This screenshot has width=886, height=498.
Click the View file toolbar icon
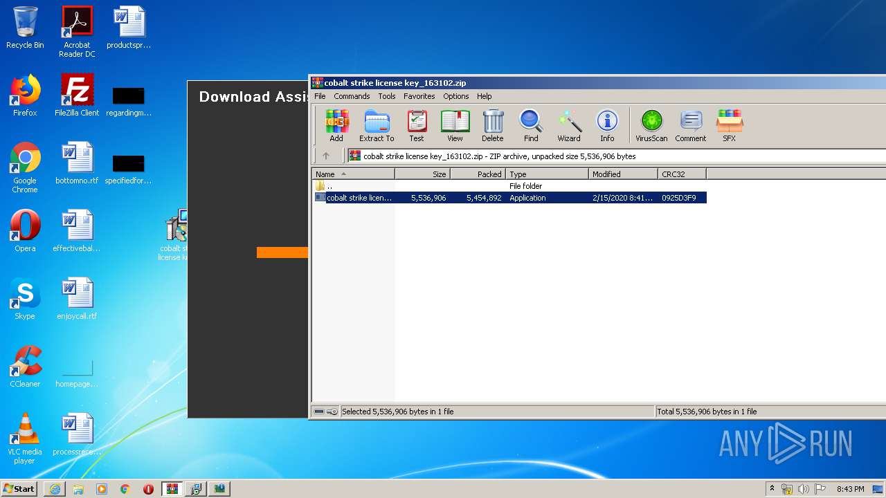click(x=455, y=126)
